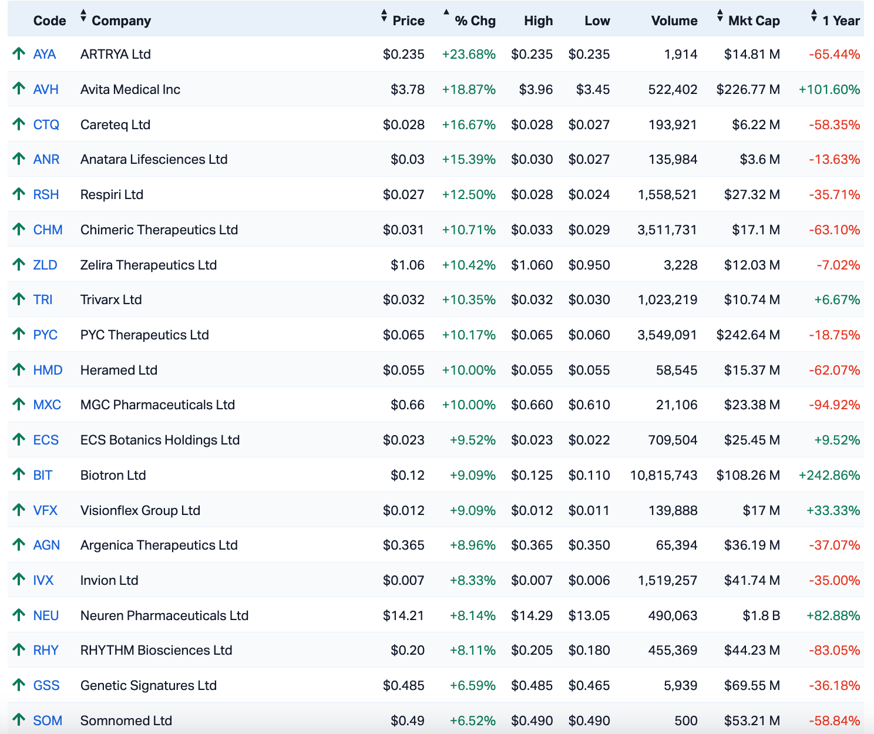Click the Code column header
This screenshot has height=734, width=874.
click(x=49, y=21)
